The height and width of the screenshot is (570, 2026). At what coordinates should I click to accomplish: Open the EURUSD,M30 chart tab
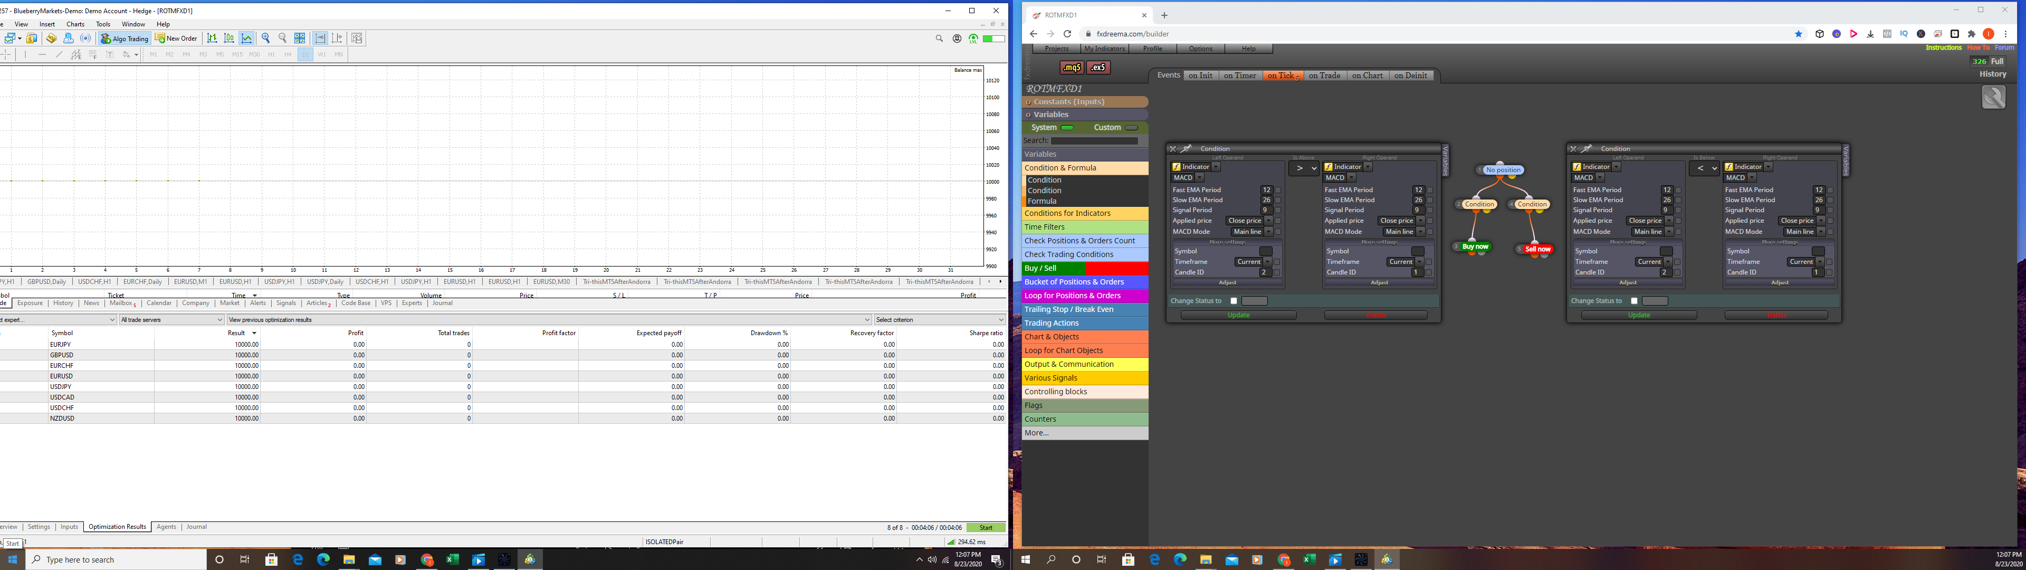pos(551,282)
